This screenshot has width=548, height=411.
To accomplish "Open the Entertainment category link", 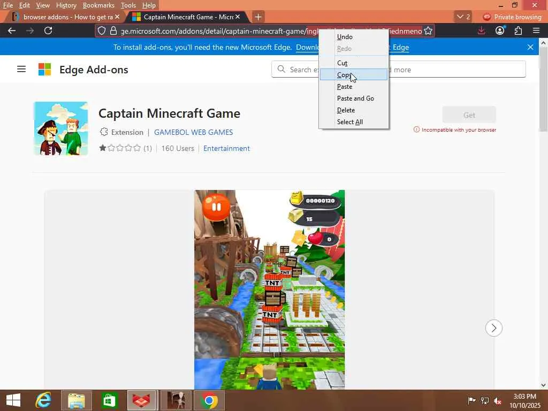I will click(x=226, y=148).
